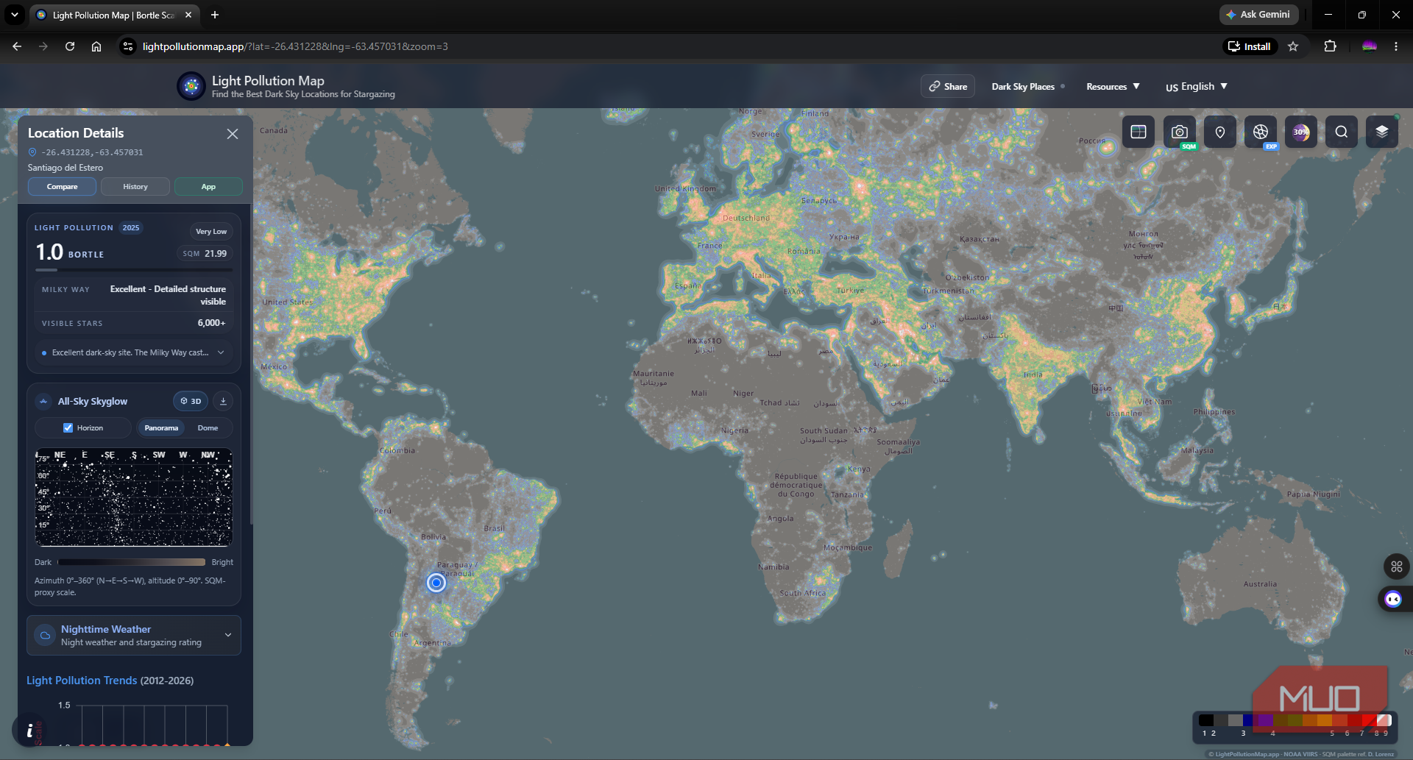
Task: Click the 2025 year badge
Action: pyautogui.click(x=131, y=228)
